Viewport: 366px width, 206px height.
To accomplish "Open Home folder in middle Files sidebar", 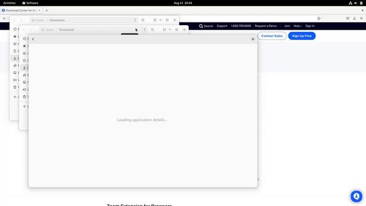I will [x=25, y=53].
